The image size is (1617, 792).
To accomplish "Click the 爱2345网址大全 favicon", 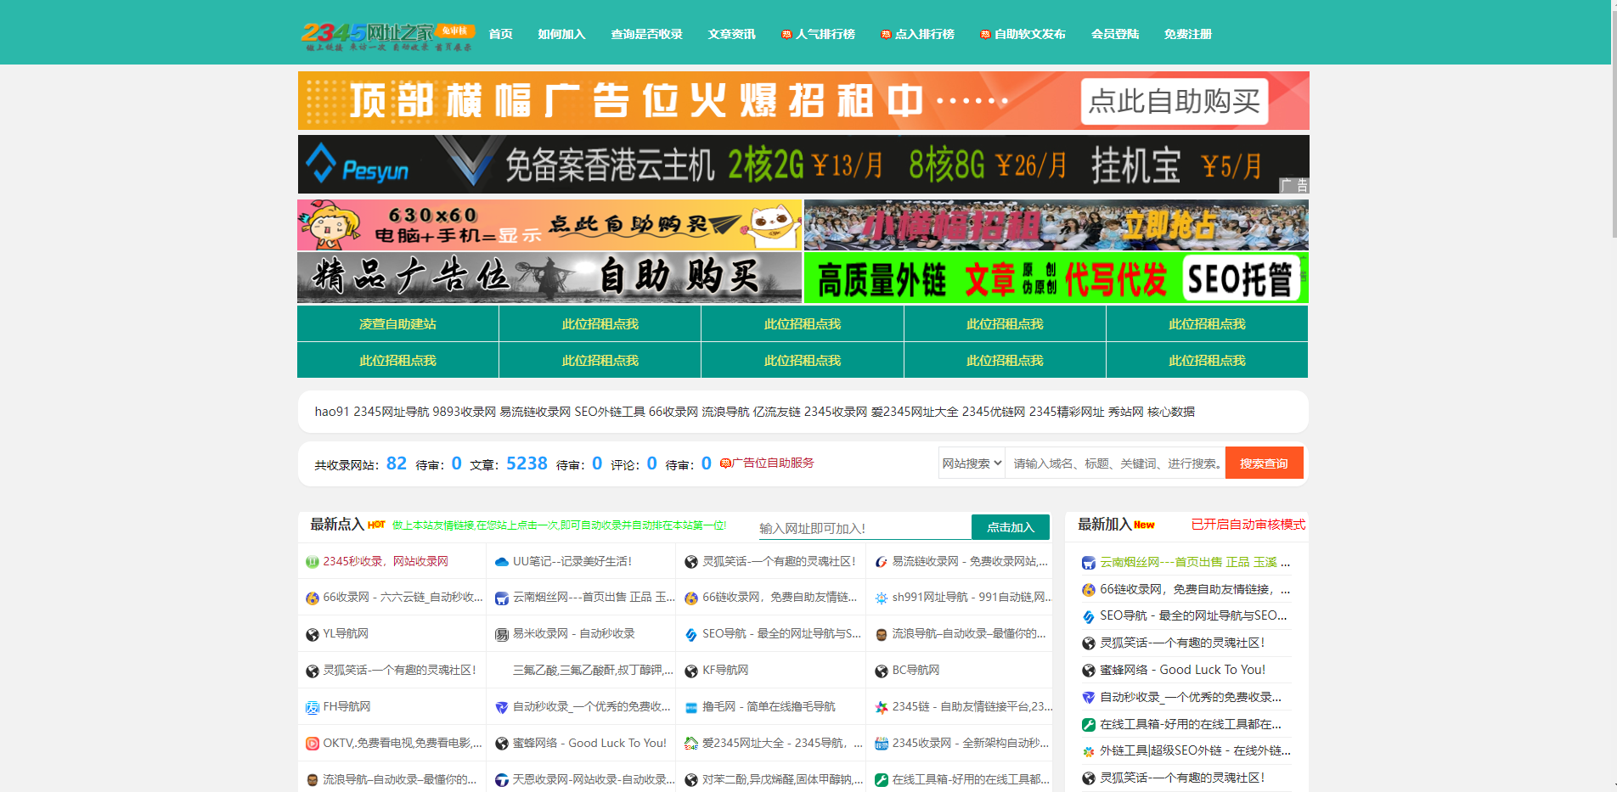I will coord(691,744).
